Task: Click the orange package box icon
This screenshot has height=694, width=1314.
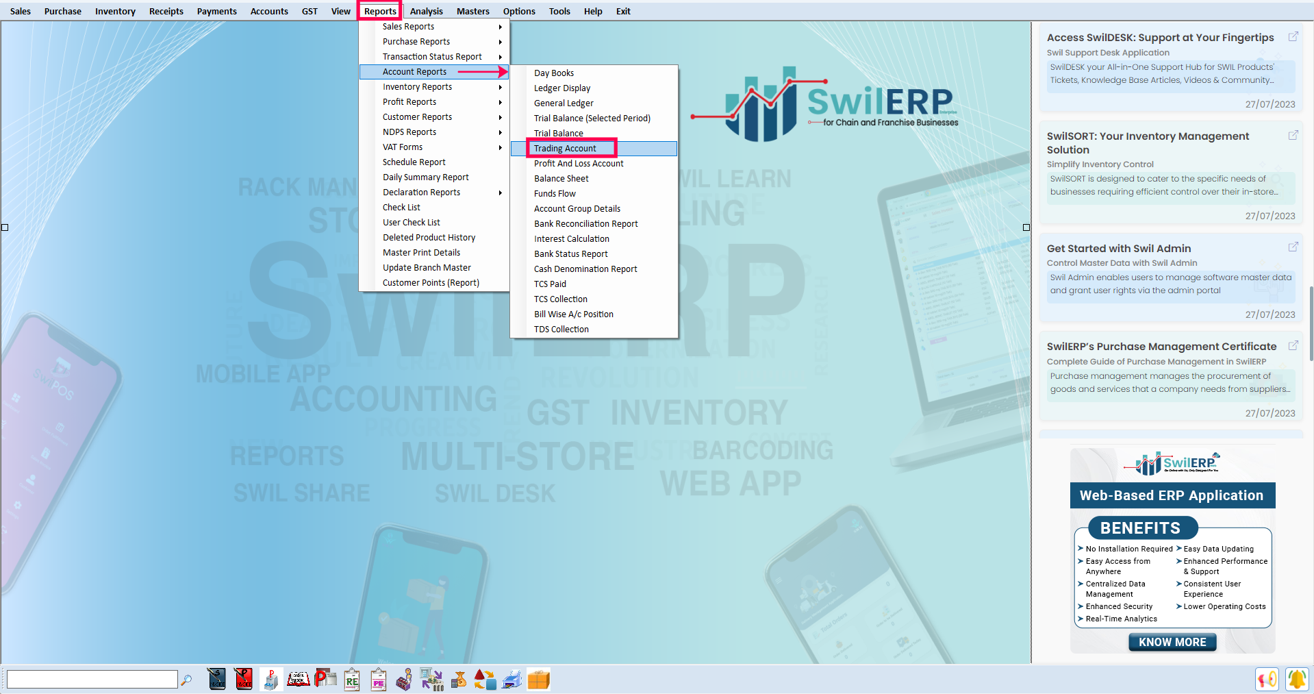Action: (x=539, y=679)
